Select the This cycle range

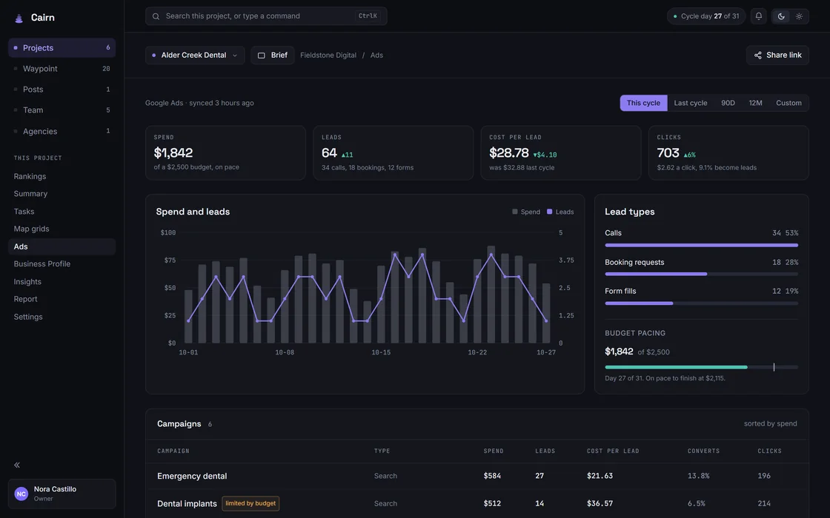(643, 103)
